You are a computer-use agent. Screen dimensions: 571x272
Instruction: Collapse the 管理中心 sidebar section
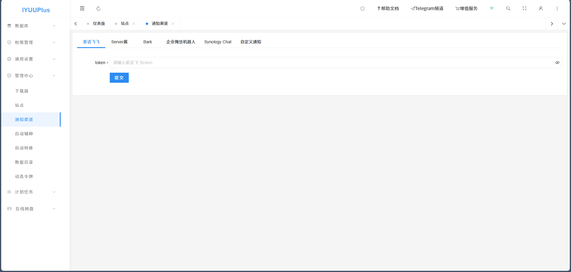tap(31, 76)
